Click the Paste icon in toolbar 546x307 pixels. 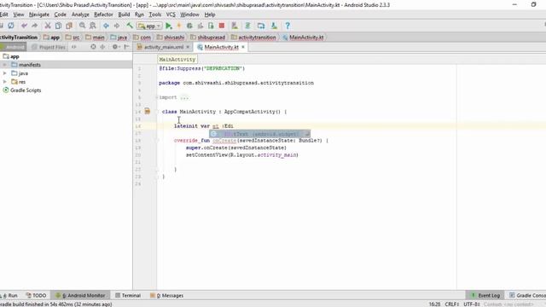pos(69,26)
